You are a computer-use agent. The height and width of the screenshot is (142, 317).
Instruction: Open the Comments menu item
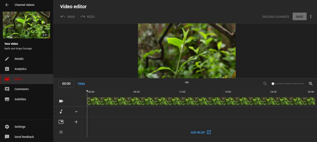point(27,89)
